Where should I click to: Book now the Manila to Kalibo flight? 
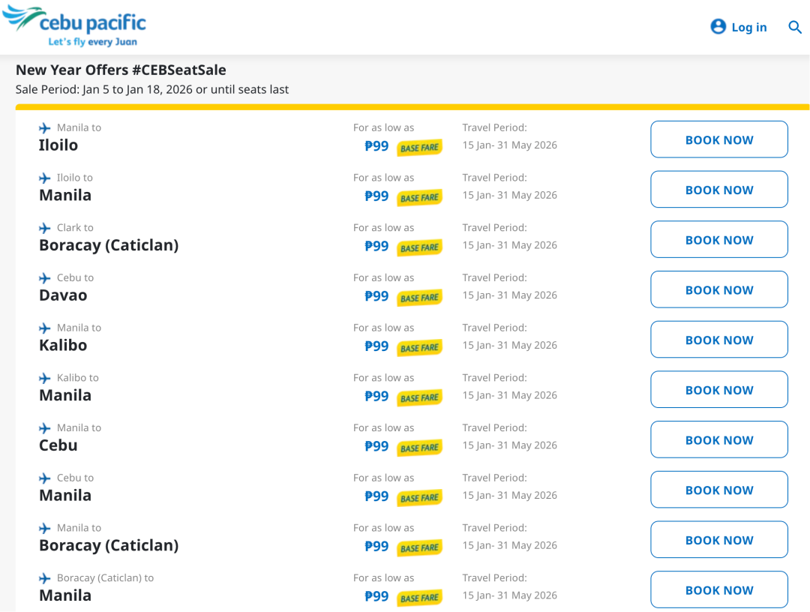pyautogui.click(x=719, y=340)
